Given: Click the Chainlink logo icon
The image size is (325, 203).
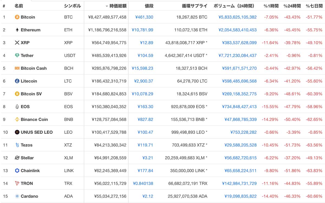Looking at the screenshot, I should point(17,171).
